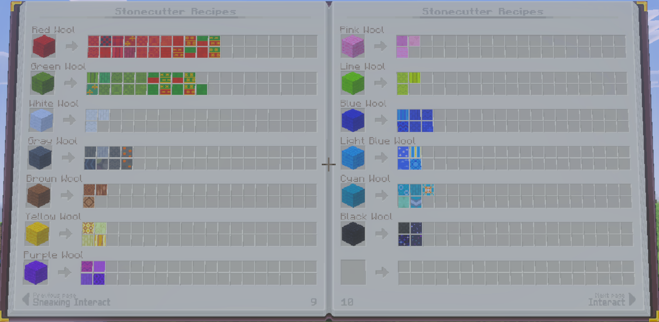The height and width of the screenshot is (322, 659).
Task: Click the 'Cyan Wool' recipe label
Action: click(x=365, y=178)
